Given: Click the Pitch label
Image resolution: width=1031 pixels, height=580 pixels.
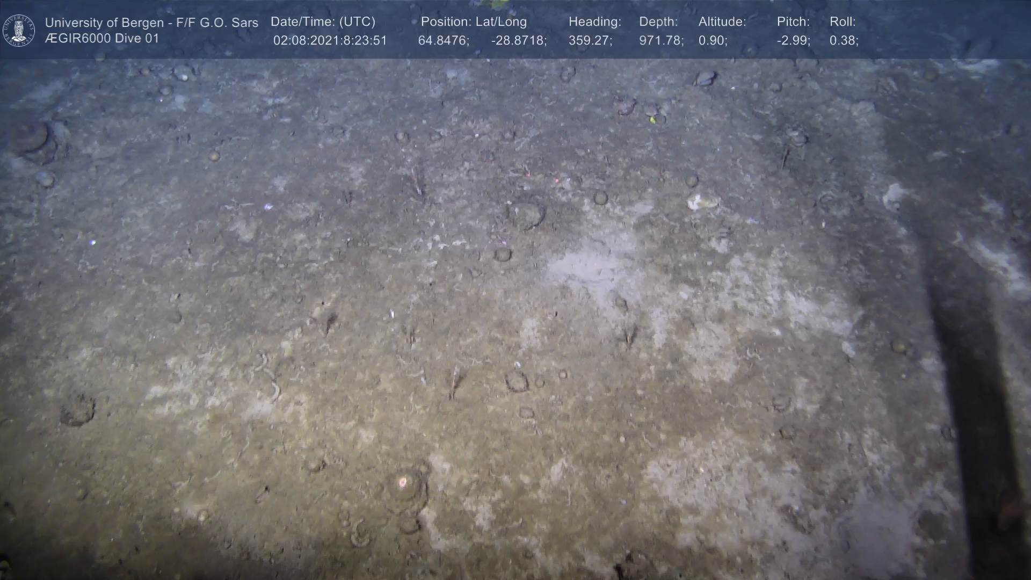Looking at the screenshot, I should pyautogui.click(x=793, y=22).
